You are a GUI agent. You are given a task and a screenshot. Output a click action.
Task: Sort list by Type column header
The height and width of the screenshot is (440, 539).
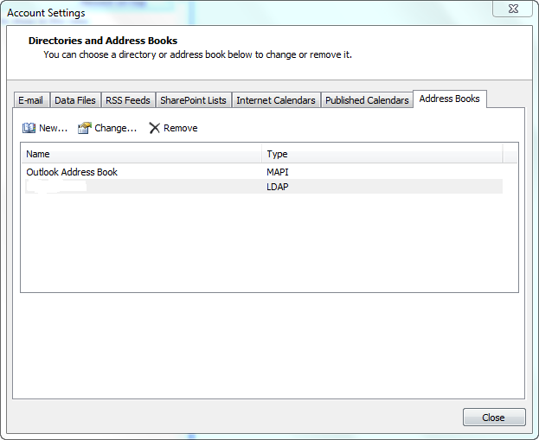click(382, 154)
